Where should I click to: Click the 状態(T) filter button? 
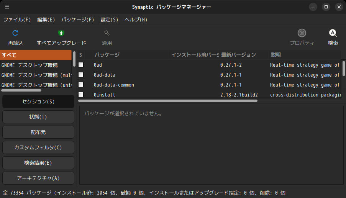(38, 117)
